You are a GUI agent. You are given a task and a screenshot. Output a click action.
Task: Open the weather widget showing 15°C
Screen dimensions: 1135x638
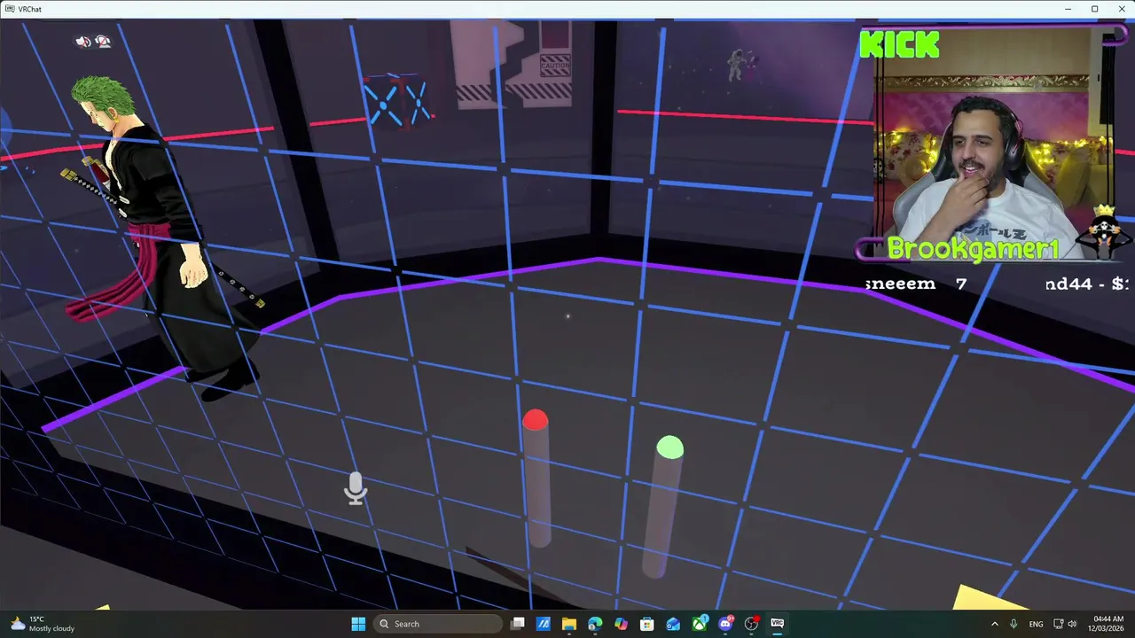coord(43,624)
